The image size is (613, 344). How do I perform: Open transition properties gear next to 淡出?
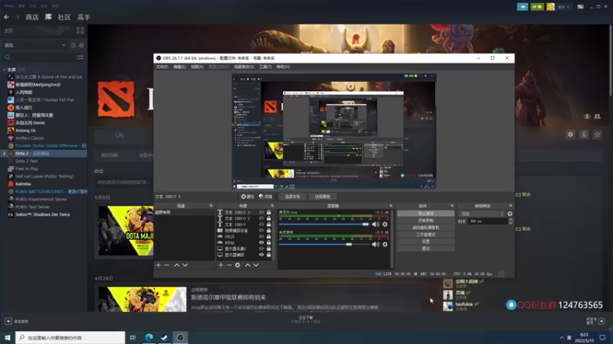[x=510, y=214]
